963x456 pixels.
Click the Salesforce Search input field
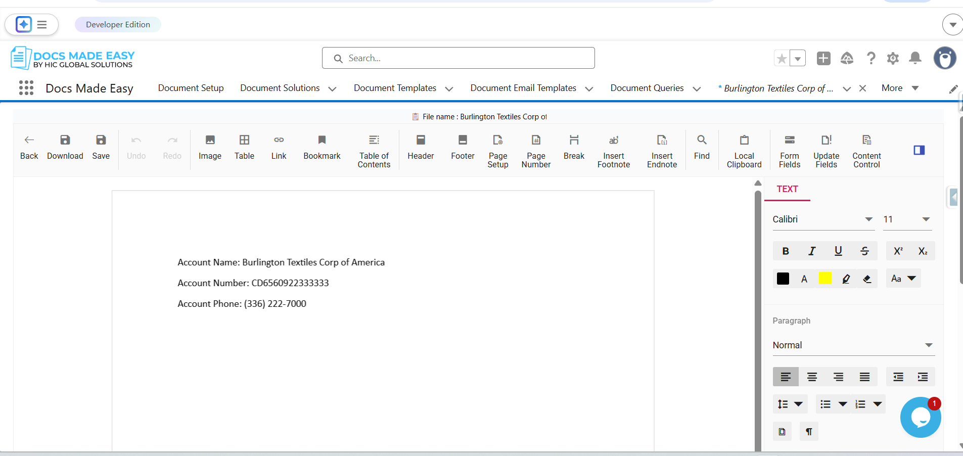click(458, 58)
